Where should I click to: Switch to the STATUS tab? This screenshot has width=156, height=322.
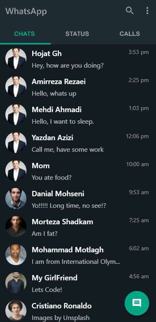[77, 34]
